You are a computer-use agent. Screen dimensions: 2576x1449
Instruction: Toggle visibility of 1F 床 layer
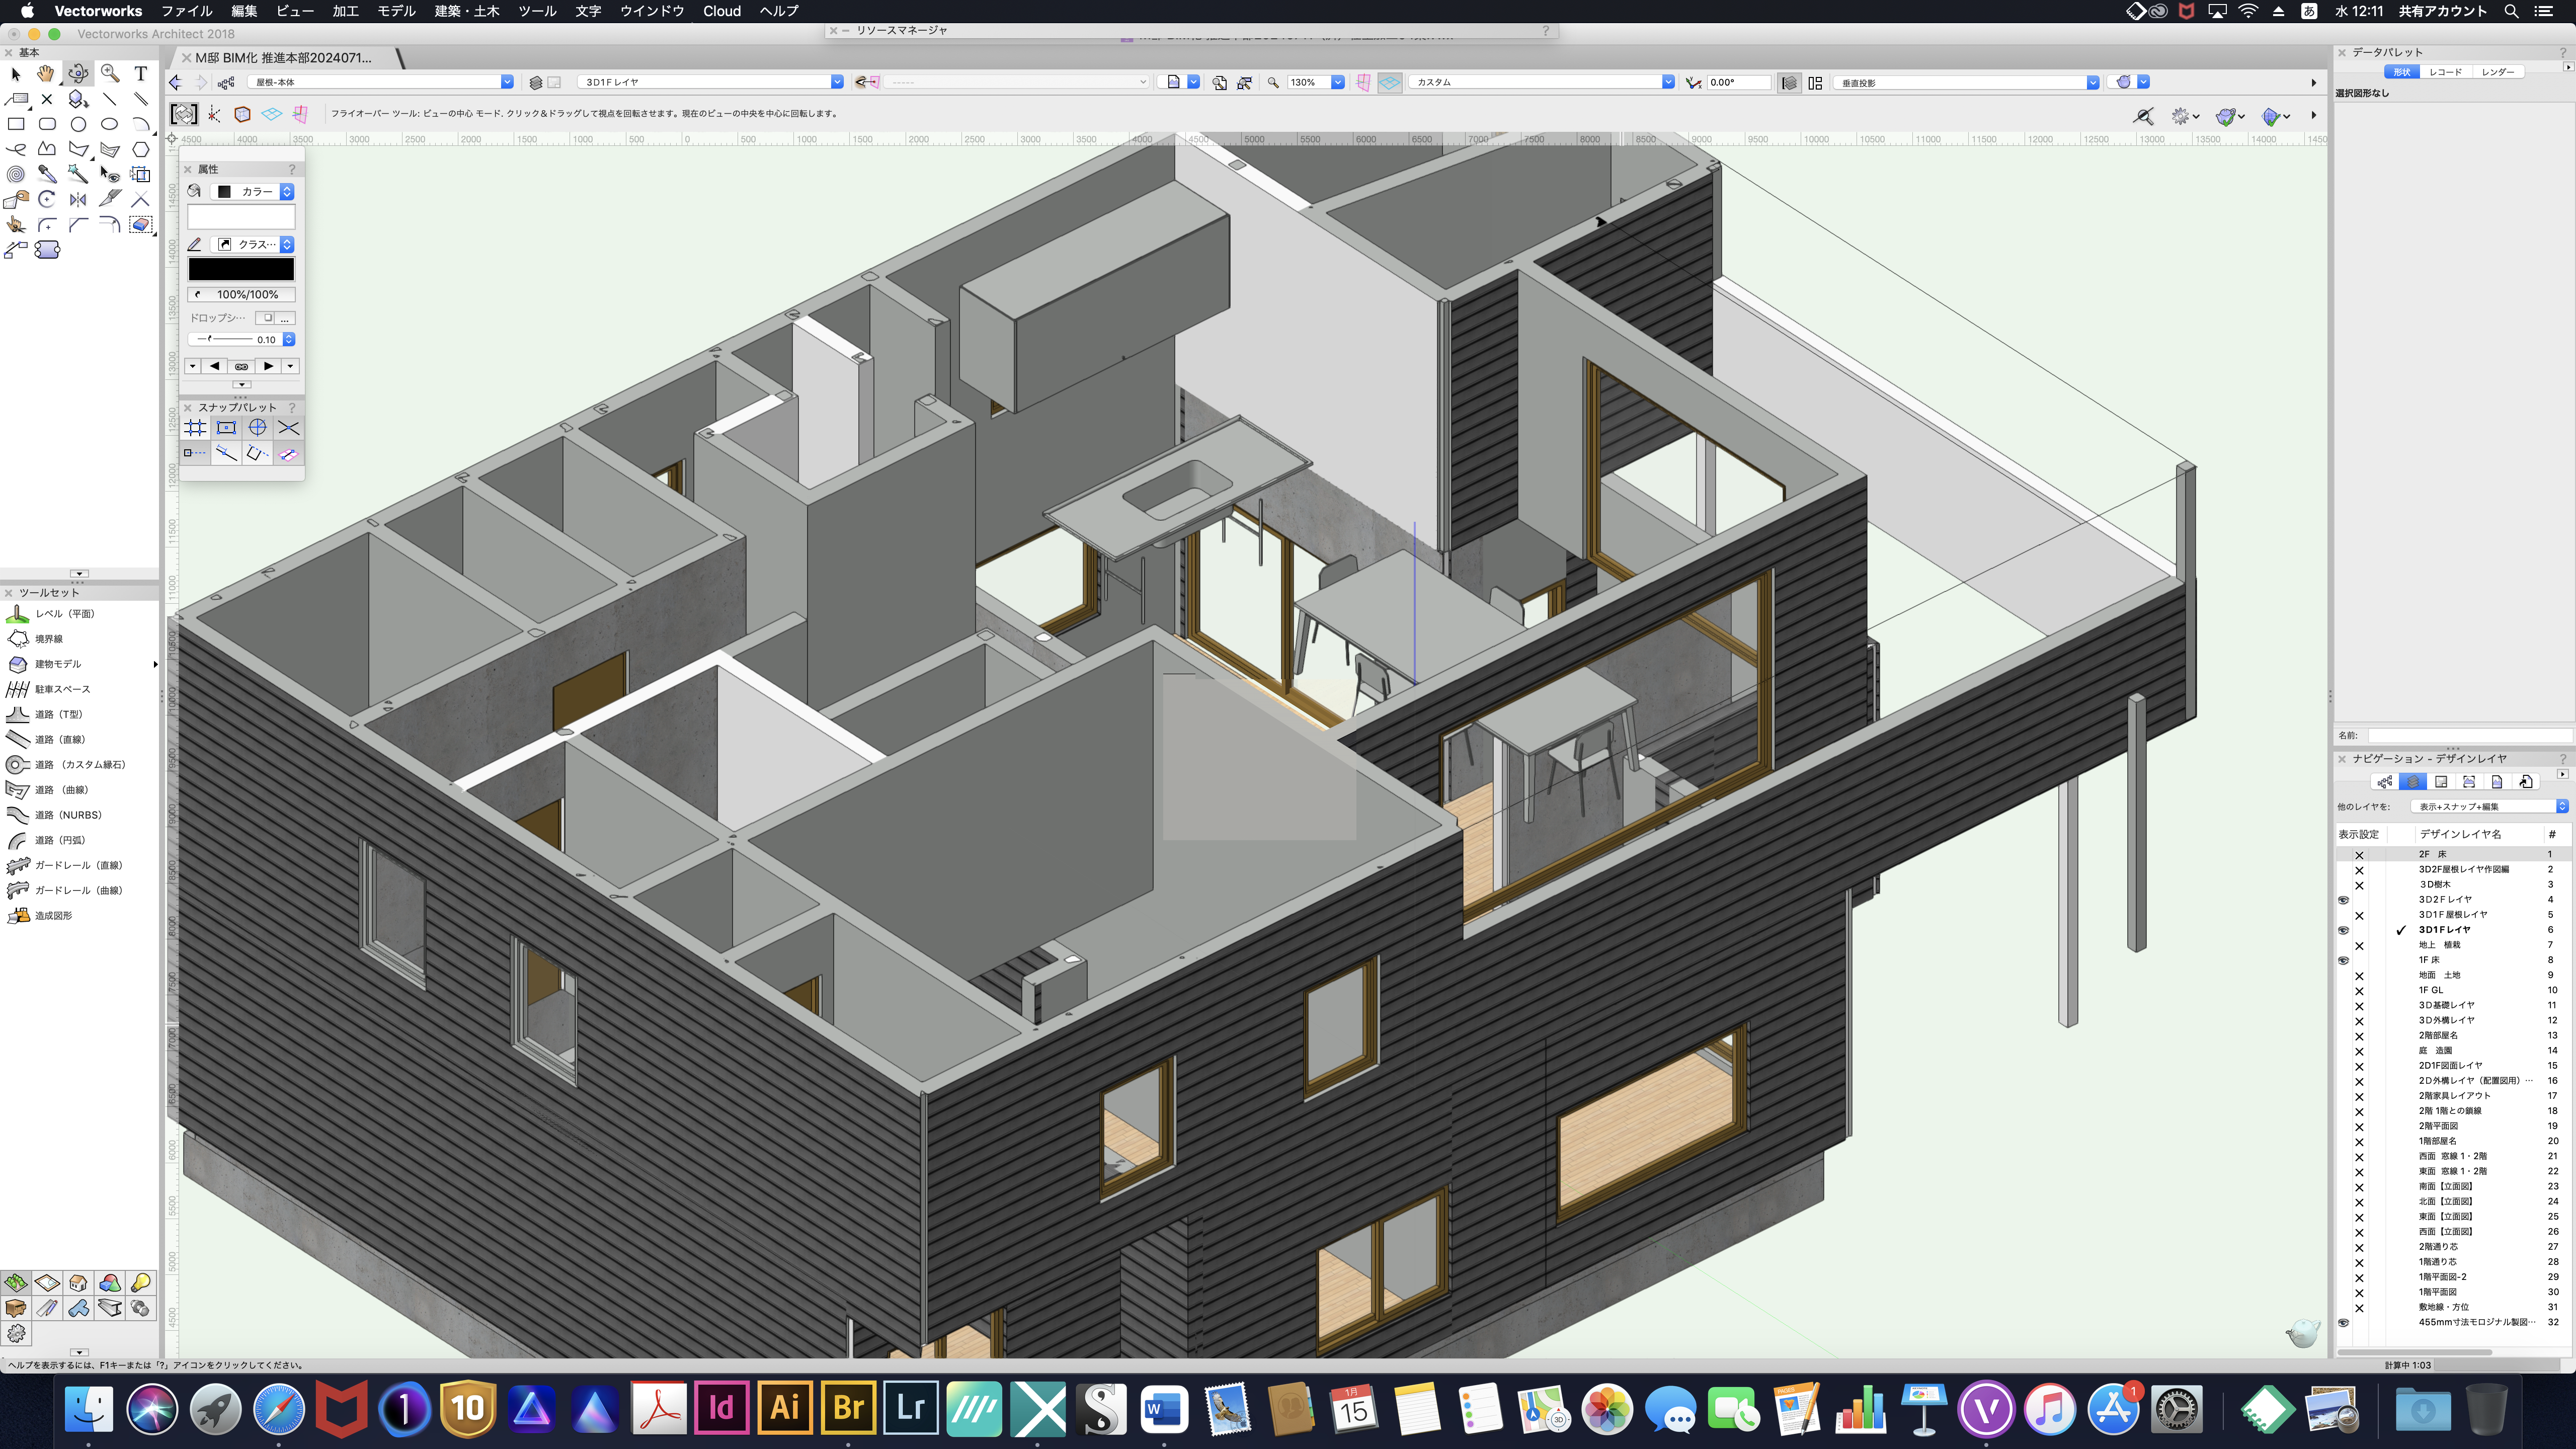click(2343, 960)
